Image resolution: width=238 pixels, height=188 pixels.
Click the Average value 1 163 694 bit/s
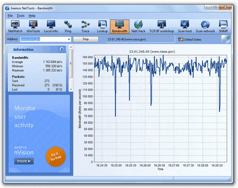click(x=52, y=62)
